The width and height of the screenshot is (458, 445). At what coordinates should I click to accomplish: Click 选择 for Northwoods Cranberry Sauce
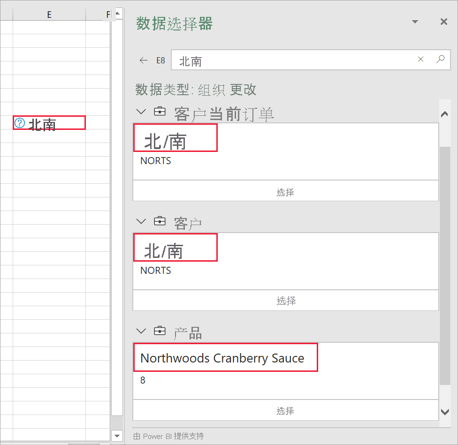point(285,411)
